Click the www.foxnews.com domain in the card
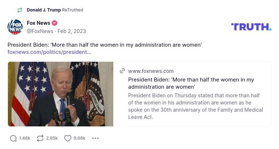The height and width of the screenshot is (149, 279). coord(151,71)
